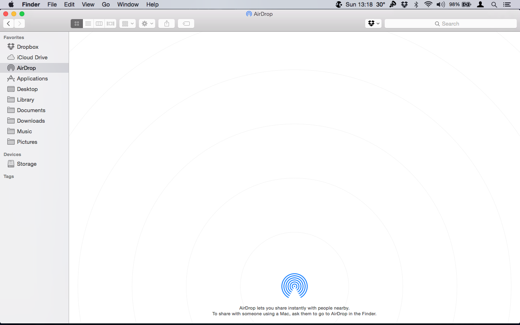Open Music in the sidebar
This screenshot has width=520, height=325.
coord(34,131)
